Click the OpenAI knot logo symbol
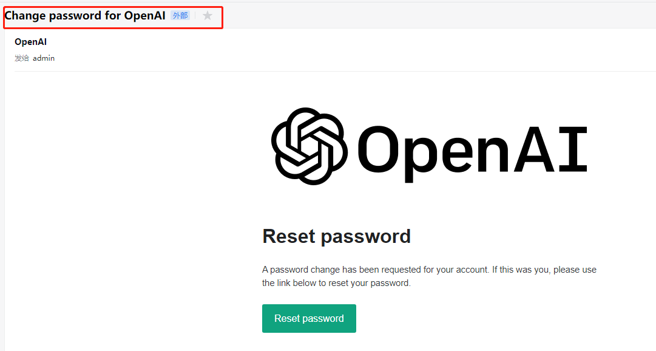This screenshot has width=656, height=351. [309, 146]
